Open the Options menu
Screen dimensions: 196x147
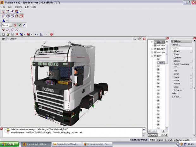coord(19,7)
